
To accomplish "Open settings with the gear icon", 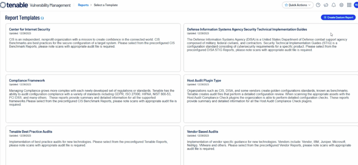I will (341, 5).
